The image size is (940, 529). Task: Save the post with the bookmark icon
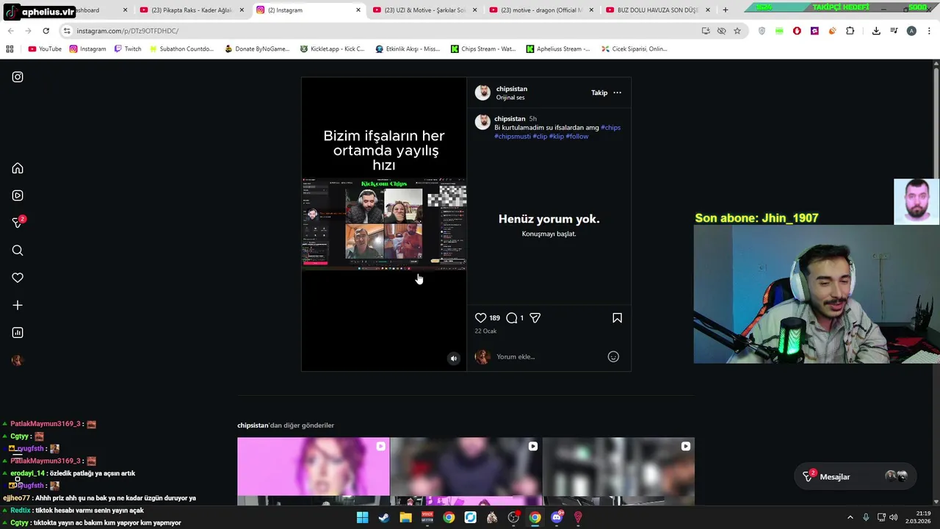pyautogui.click(x=617, y=318)
